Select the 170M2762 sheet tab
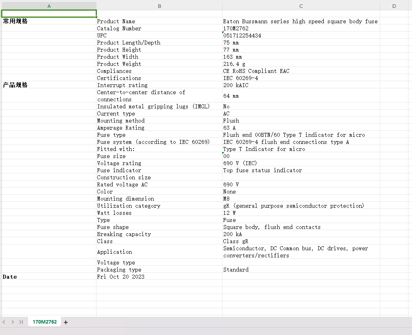The width and height of the screenshot is (412, 335). pos(45,322)
